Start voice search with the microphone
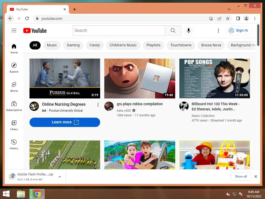The width and height of the screenshot is (265, 199). click(x=189, y=31)
